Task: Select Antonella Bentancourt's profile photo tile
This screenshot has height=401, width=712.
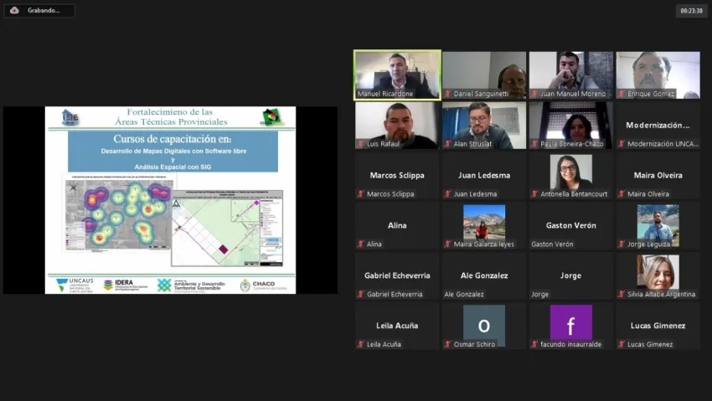Action: coord(570,173)
